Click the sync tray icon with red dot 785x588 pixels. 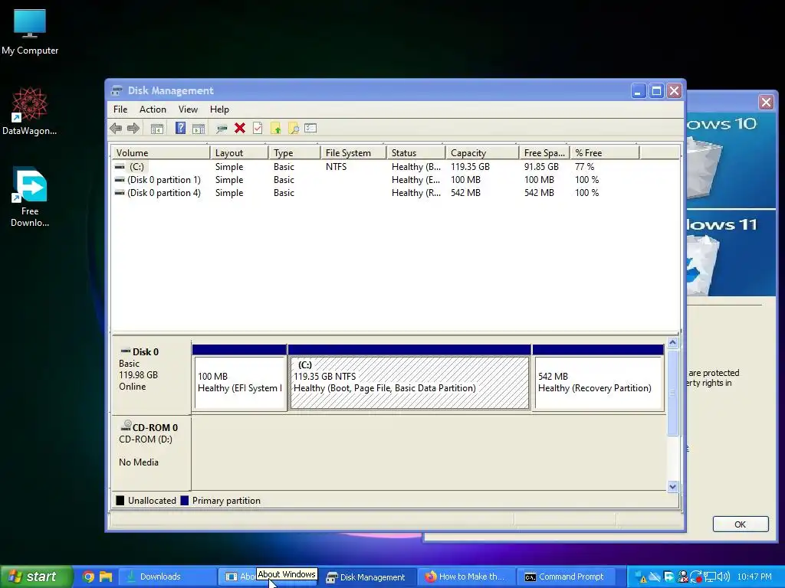[696, 577]
